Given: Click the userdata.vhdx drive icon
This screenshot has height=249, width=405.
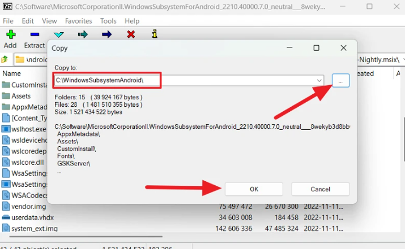Looking at the screenshot, I should click(6, 217).
